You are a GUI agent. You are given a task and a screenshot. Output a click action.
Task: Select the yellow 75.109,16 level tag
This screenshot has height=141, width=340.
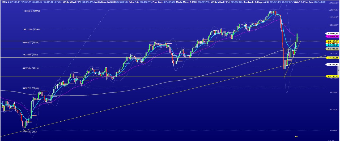333,58
